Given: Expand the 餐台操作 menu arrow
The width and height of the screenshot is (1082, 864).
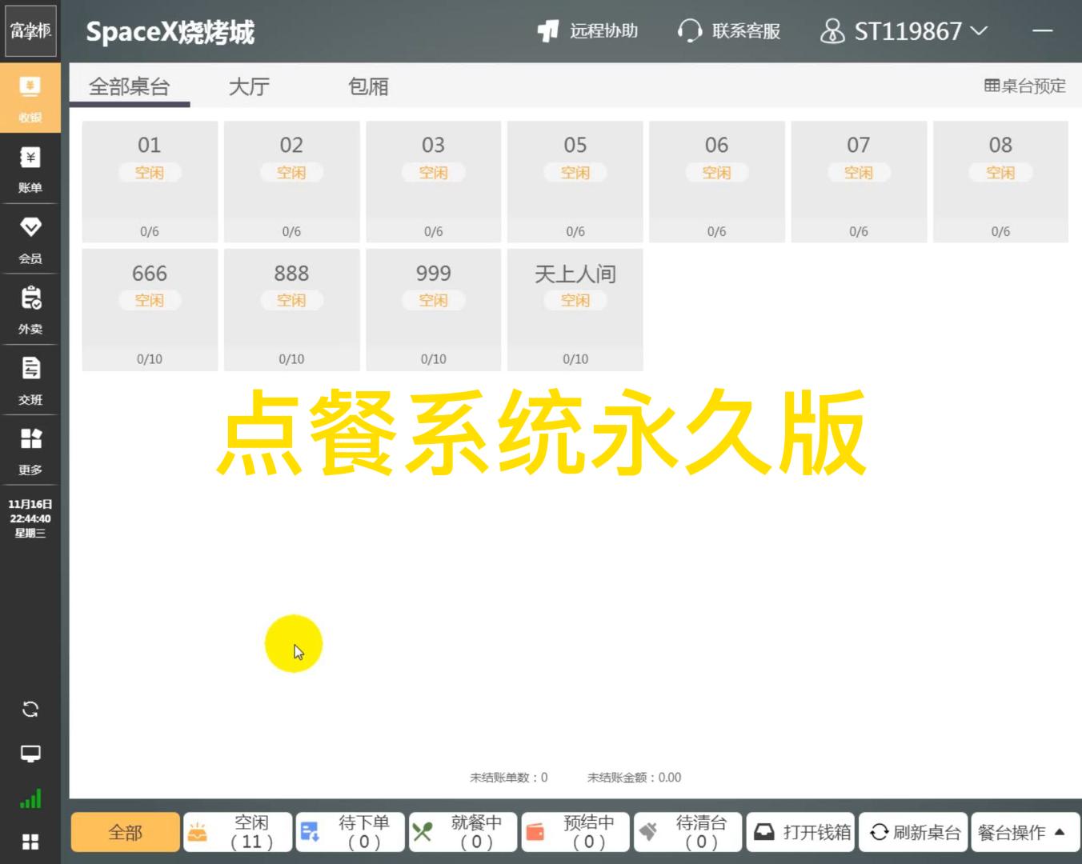Looking at the screenshot, I should coord(1060,832).
